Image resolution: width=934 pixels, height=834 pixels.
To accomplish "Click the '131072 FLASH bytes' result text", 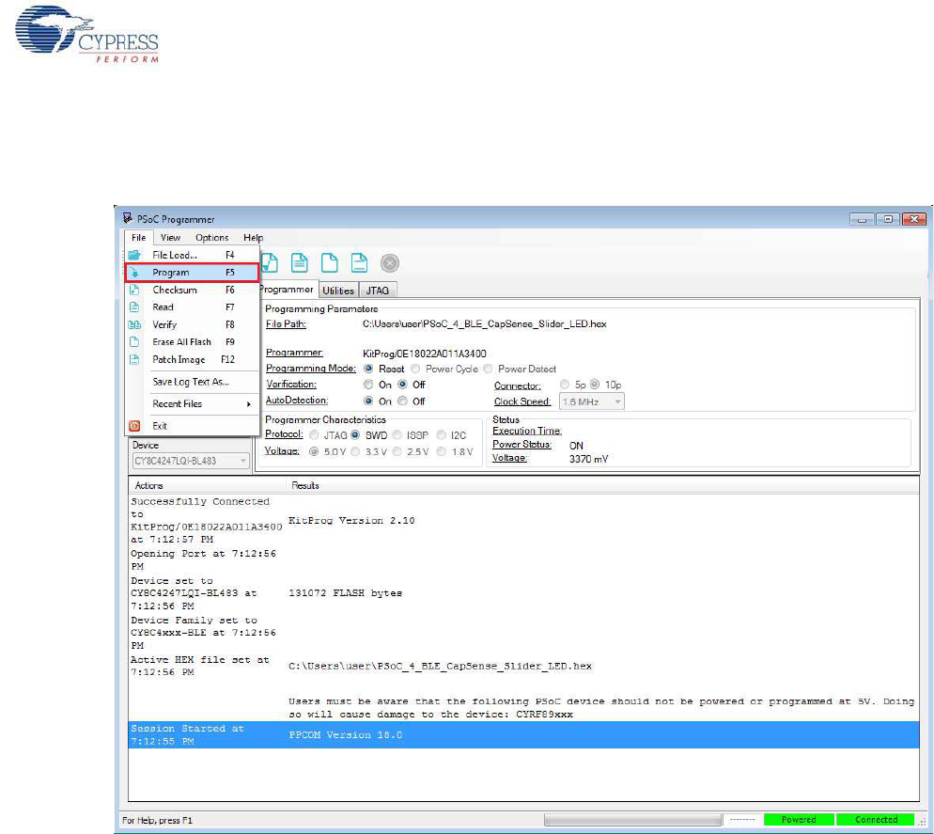I will point(346,593).
